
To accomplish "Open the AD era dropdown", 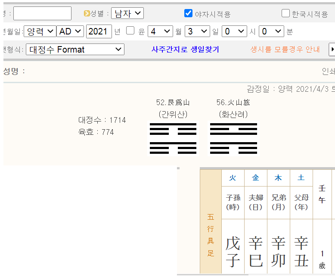I will tap(70, 31).
